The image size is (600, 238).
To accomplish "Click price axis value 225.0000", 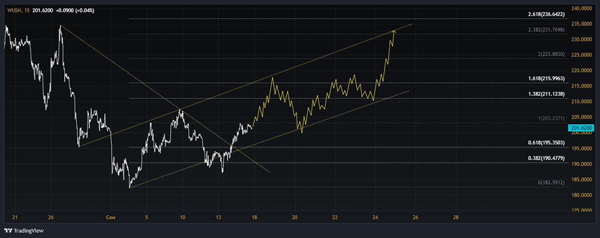I will (x=582, y=55).
